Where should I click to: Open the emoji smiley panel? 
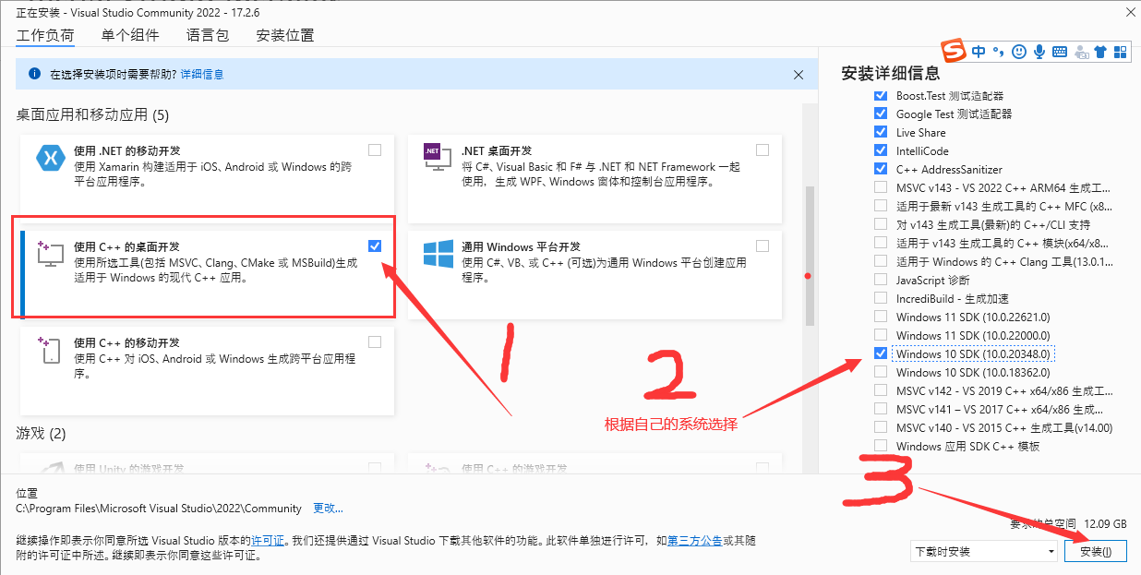pyautogui.click(x=1019, y=52)
